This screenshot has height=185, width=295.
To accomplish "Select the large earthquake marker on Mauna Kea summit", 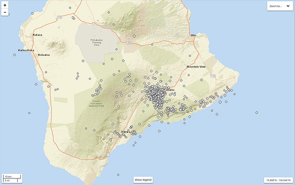I will click(134, 36).
